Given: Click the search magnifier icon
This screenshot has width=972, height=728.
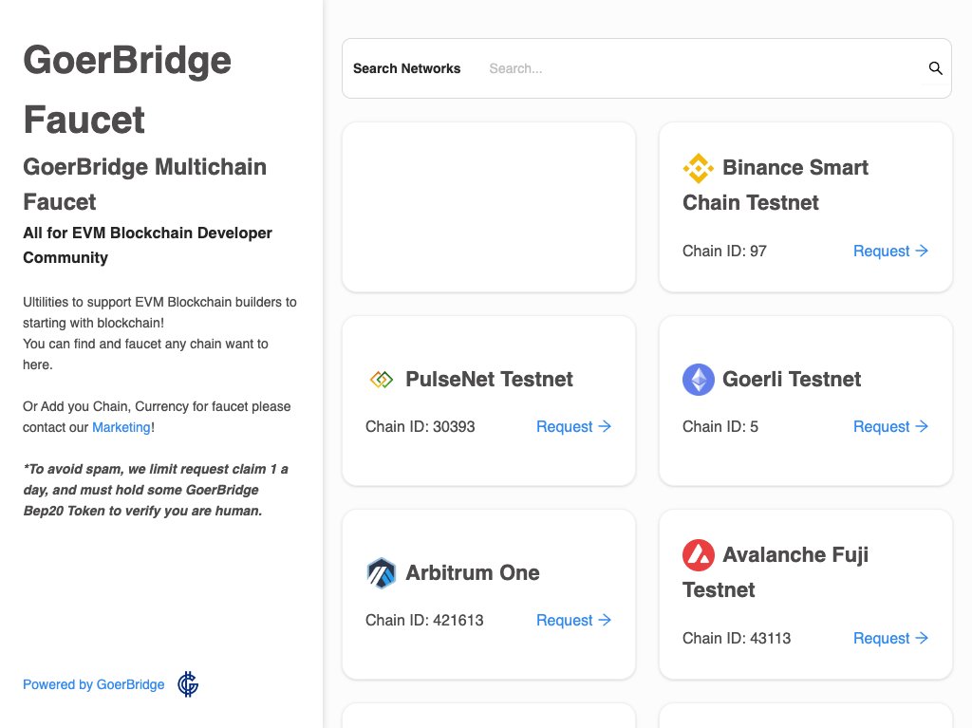Looking at the screenshot, I should tap(935, 68).
